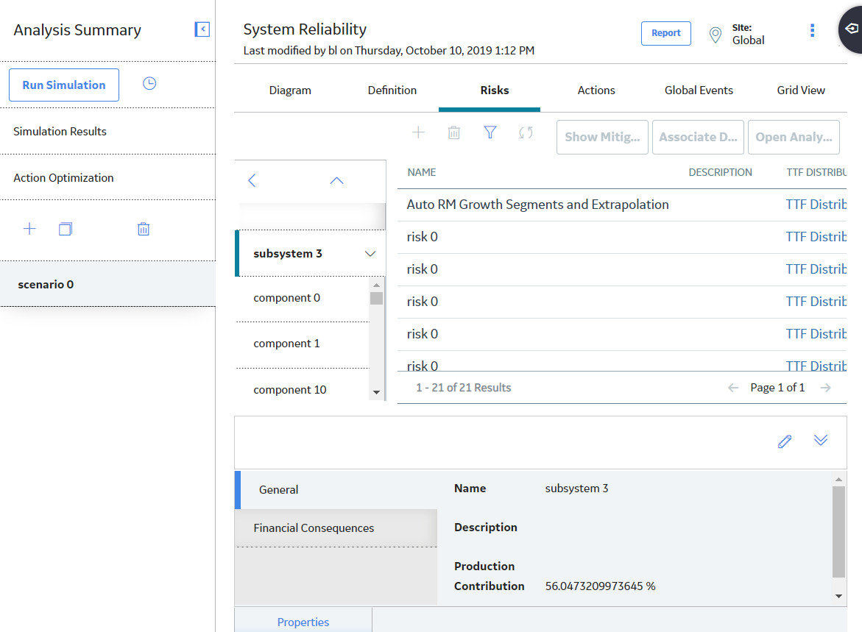862x632 pixels.
Task: Collapse the Analysis Summary panel
Action: pos(202,29)
